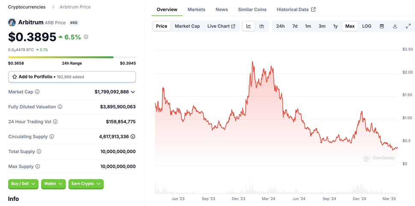Screen dimensions: 415x206
Task: Open the Earn Crypto dropdown
Action: (86, 183)
